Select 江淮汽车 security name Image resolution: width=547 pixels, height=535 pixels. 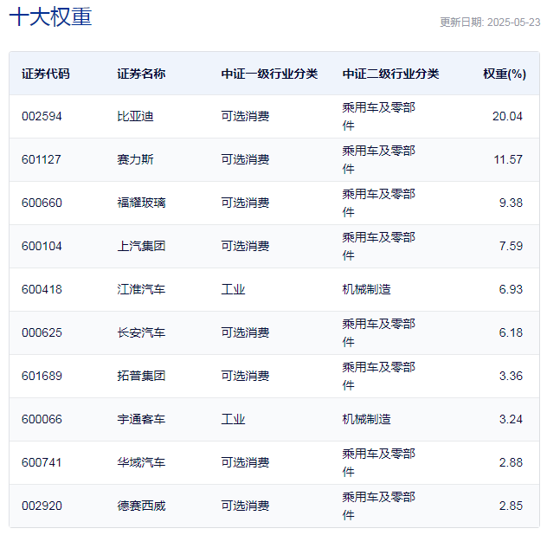coord(141,289)
